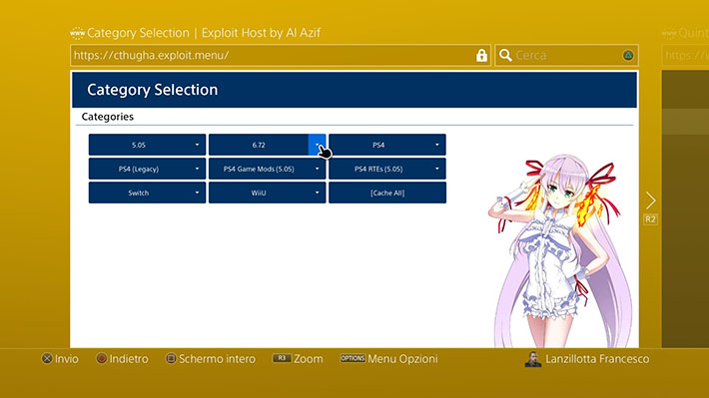Click the Zoom label

[x=309, y=359]
